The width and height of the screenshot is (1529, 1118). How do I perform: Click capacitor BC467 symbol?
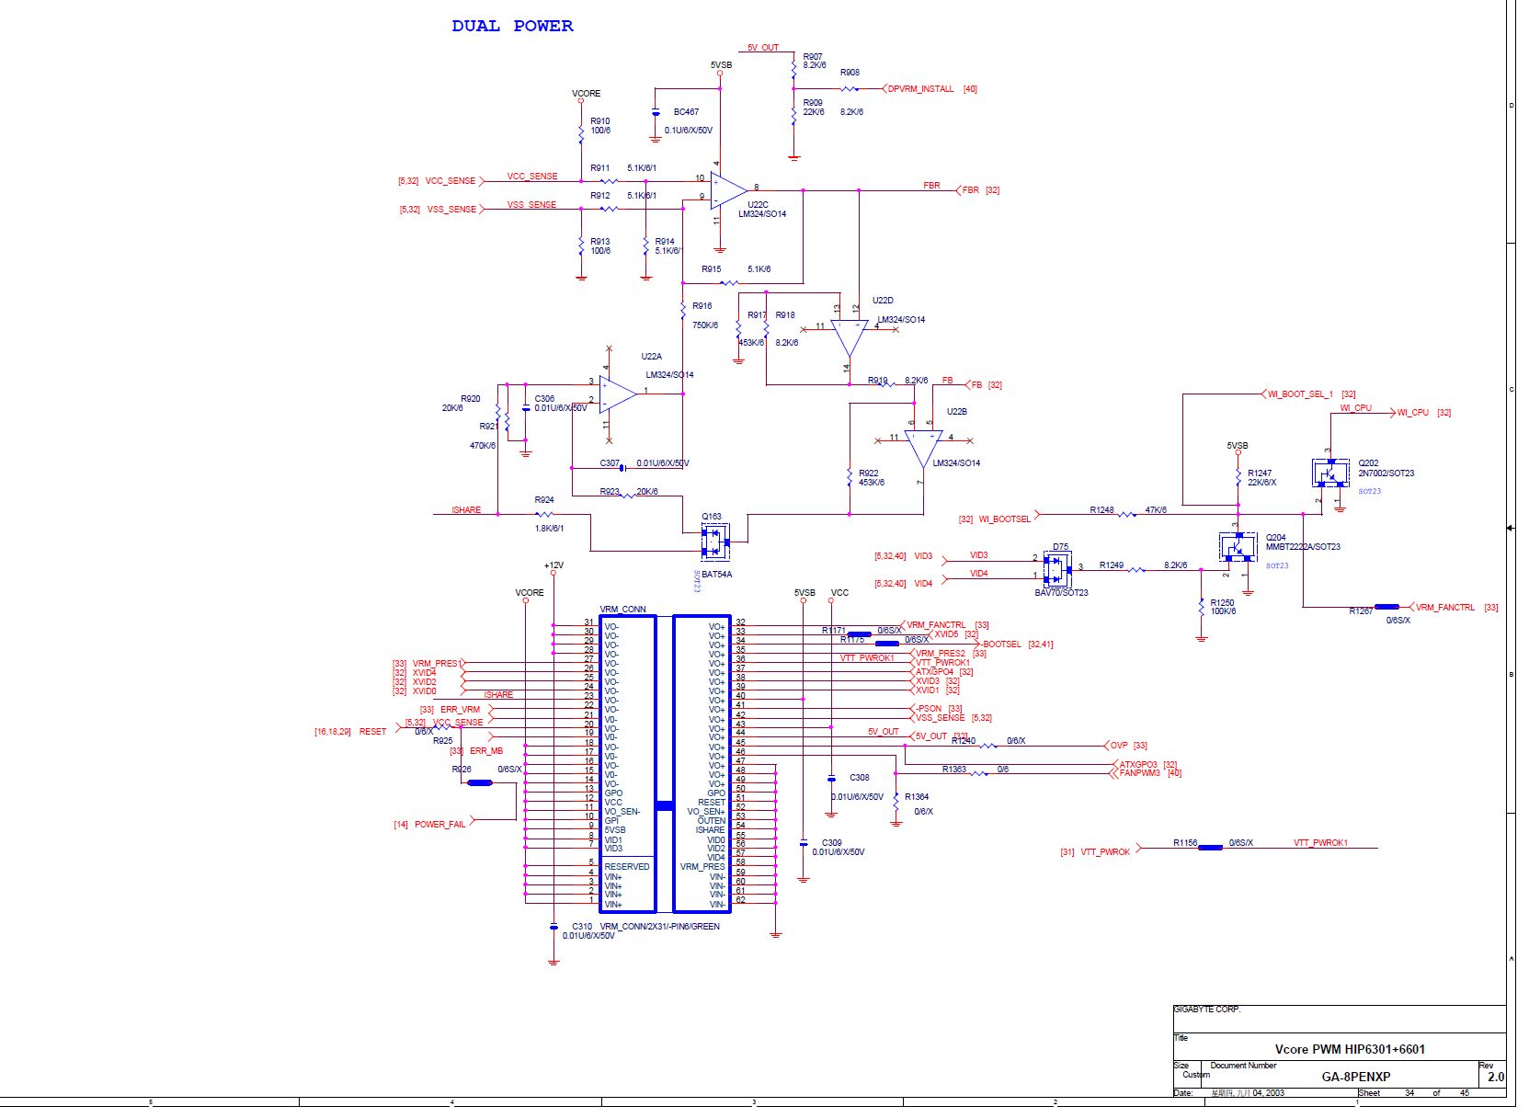[656, 112]
